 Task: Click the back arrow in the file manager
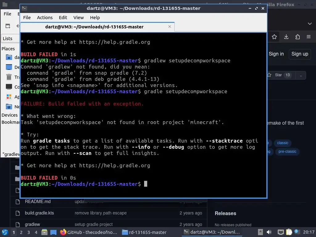pyautogui.click(x=18, y=26)
